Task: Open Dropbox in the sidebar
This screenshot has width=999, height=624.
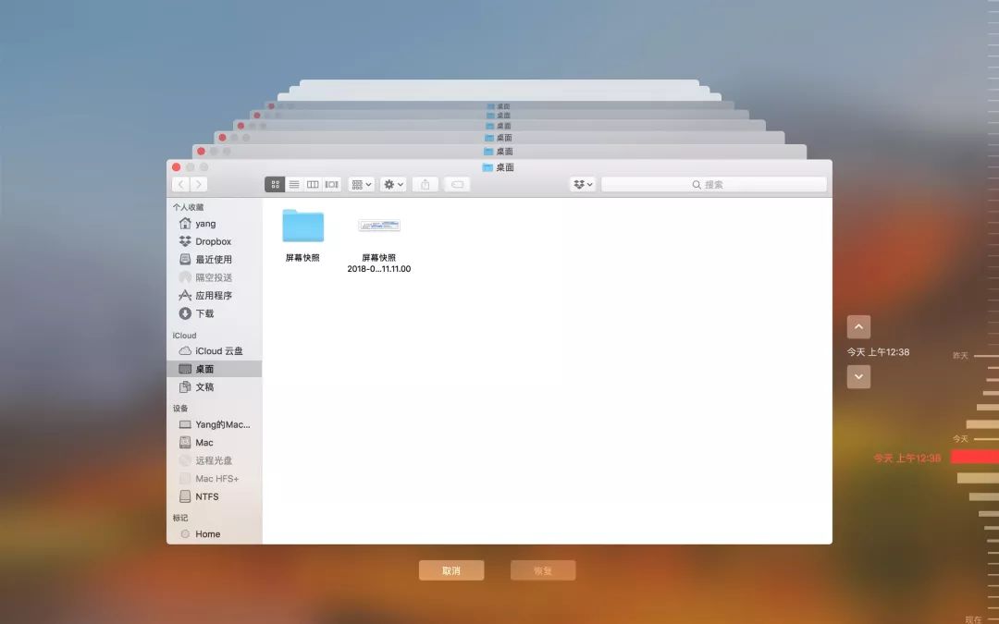Action: pyautogui.click(x=213, y=241)
